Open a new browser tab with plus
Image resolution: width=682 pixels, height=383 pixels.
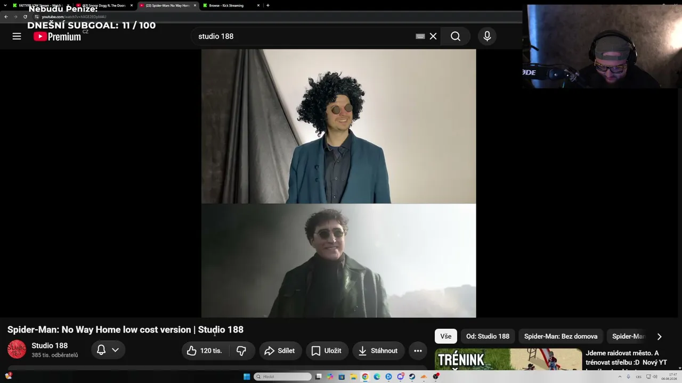[267, 5]
